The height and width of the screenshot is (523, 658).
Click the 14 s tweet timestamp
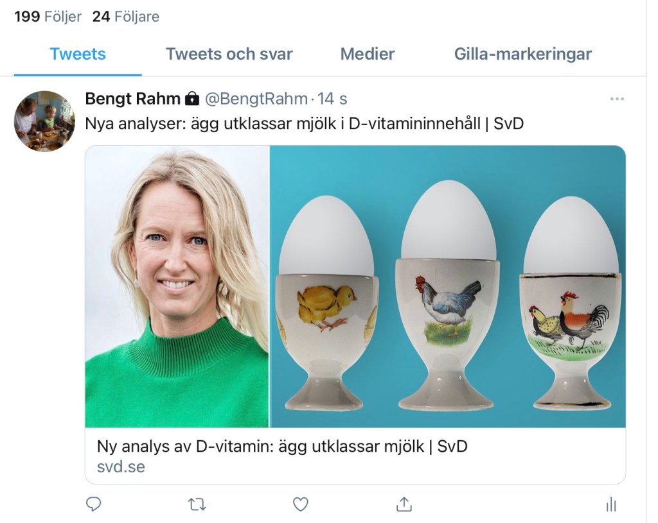[x=333, y=99]
